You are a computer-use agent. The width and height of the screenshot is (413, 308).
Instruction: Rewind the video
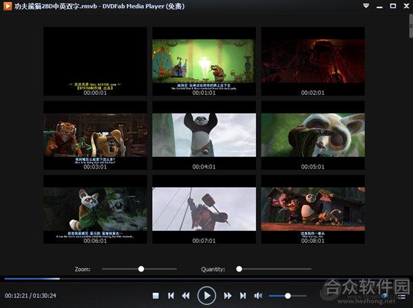pyautogui.click(x=186, y=296)
